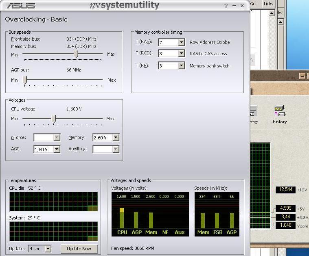Click the Fan speed 3068 RPM text
Viewport: 309px width, 256px height.
point(133,248)
